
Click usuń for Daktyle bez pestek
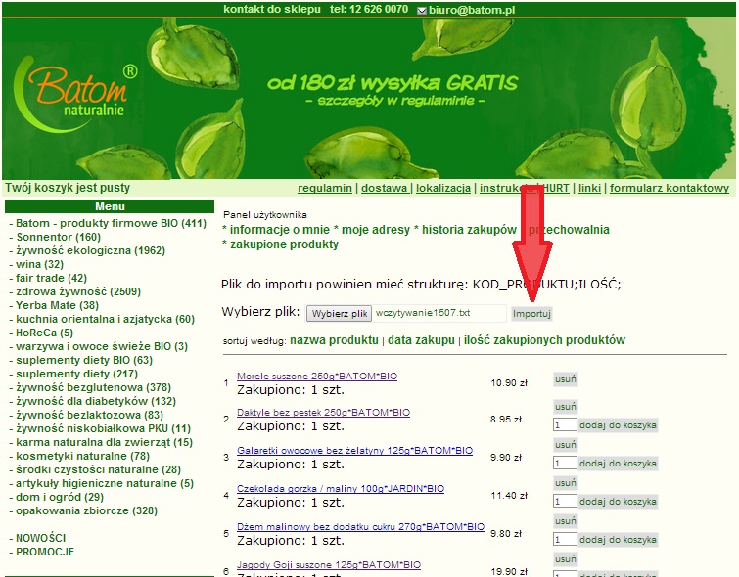(565, 407)
